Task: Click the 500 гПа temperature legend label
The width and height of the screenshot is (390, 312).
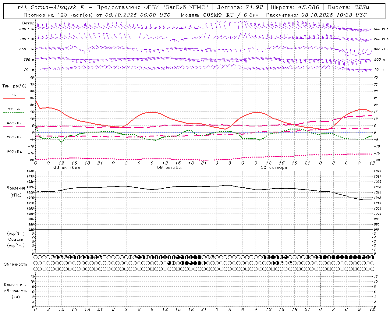Action: pyautogui.click(x=14, y=151)
